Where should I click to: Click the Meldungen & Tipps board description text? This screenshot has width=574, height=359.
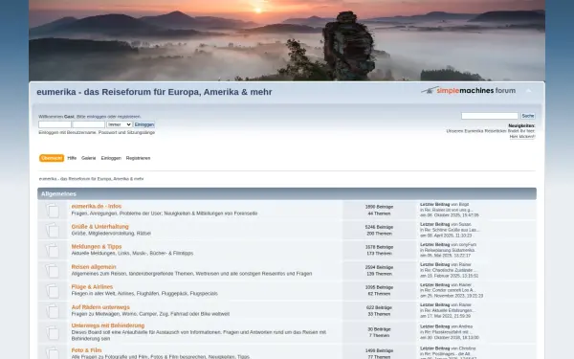pyautogui.click(x=132, y=253)
